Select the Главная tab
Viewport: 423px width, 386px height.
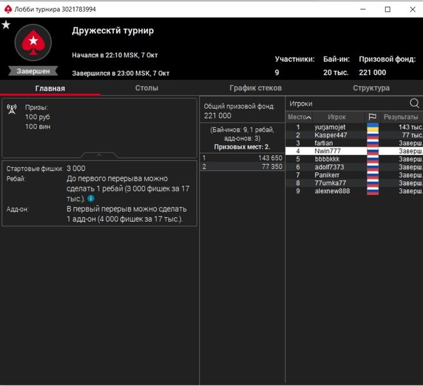point(50,88)
